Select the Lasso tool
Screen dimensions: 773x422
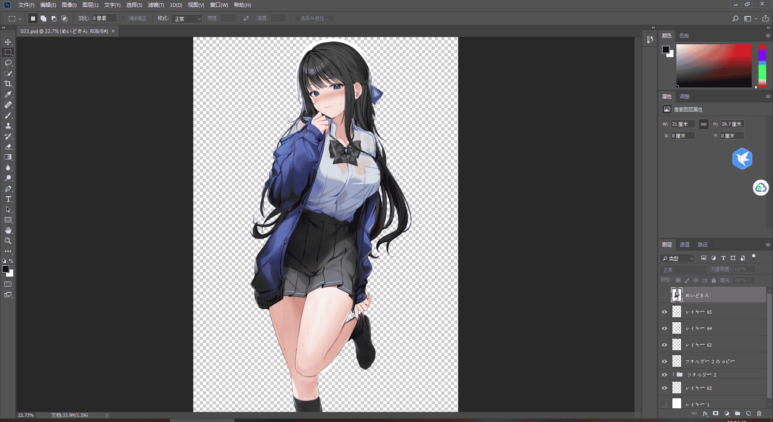(x=8, y=63)
